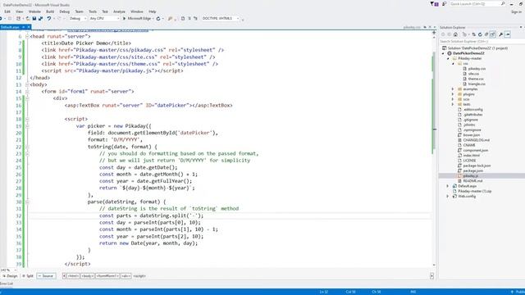Expand the tests folder

coord(453,104)
